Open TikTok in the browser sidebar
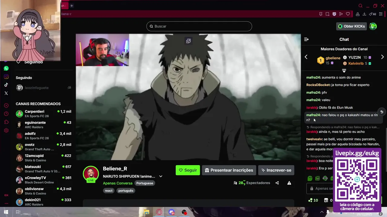387x217 pixels. (x=6, y=85)
